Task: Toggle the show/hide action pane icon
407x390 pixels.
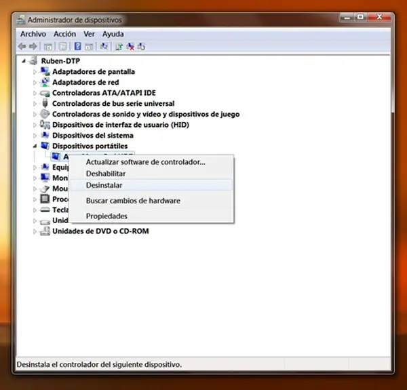Action: click(x=89, y=47)
